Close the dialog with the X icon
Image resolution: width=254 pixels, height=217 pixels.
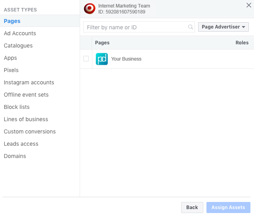(x=248, y=5)
